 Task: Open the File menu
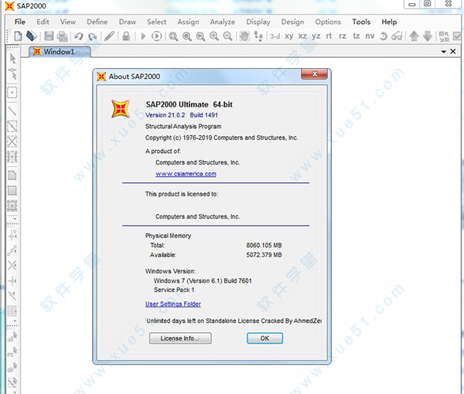(20, 22)
